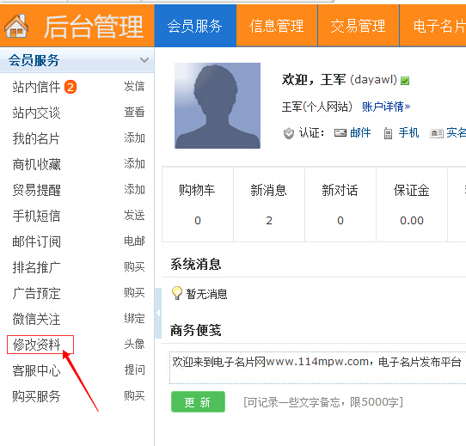Click the user avatar silhouette image
This screenshot has width=466, height=446.
pyautogui.click(x=218, y=106)
